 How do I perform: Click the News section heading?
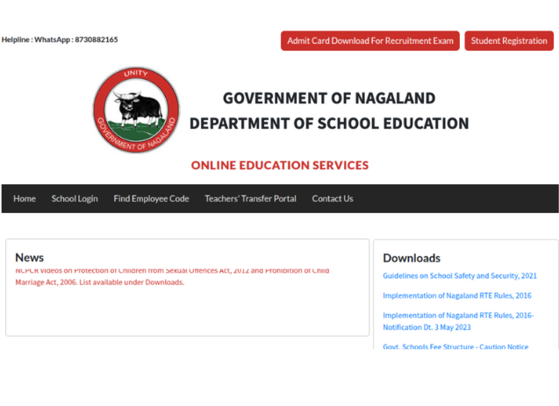[29, 258]
